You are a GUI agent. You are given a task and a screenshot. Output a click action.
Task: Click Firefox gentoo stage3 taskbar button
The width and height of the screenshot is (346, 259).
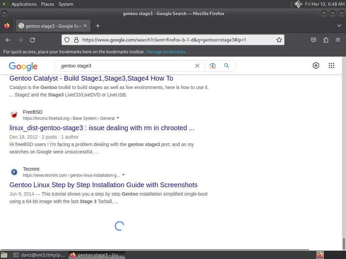97,255
